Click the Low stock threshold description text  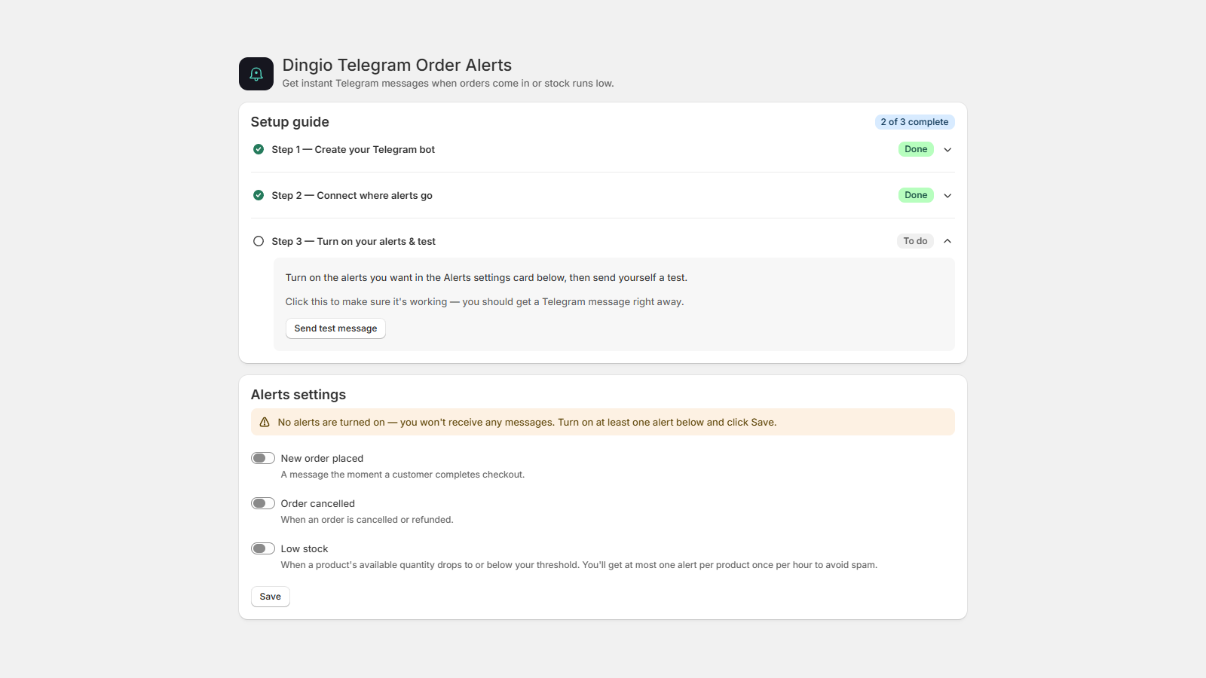tap(579, 565)
